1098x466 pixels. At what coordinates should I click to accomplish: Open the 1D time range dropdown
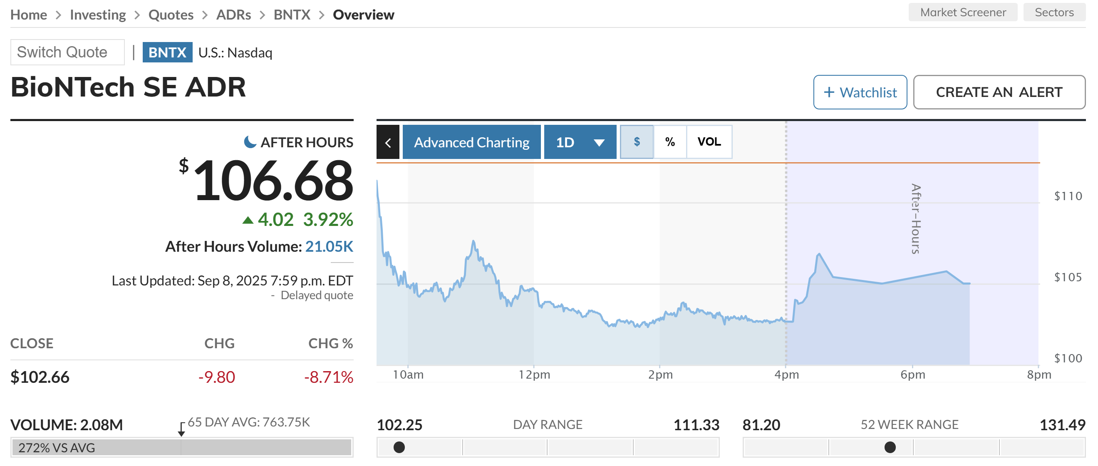(x=580, y=142)
